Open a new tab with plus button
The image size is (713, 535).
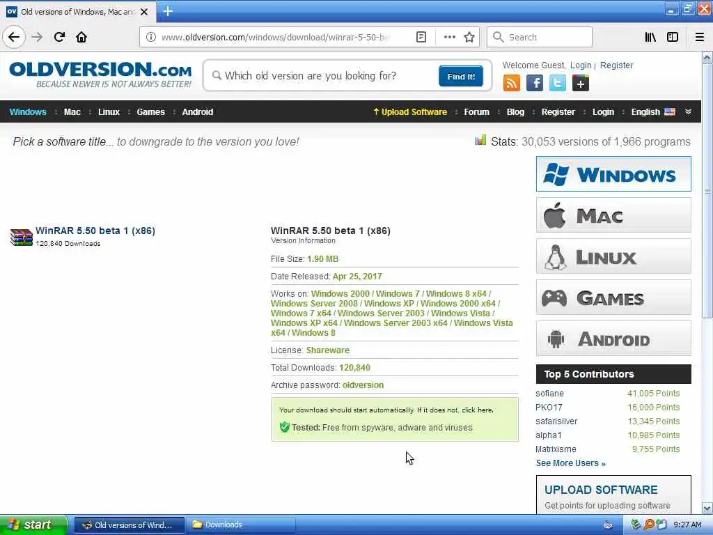167,11
